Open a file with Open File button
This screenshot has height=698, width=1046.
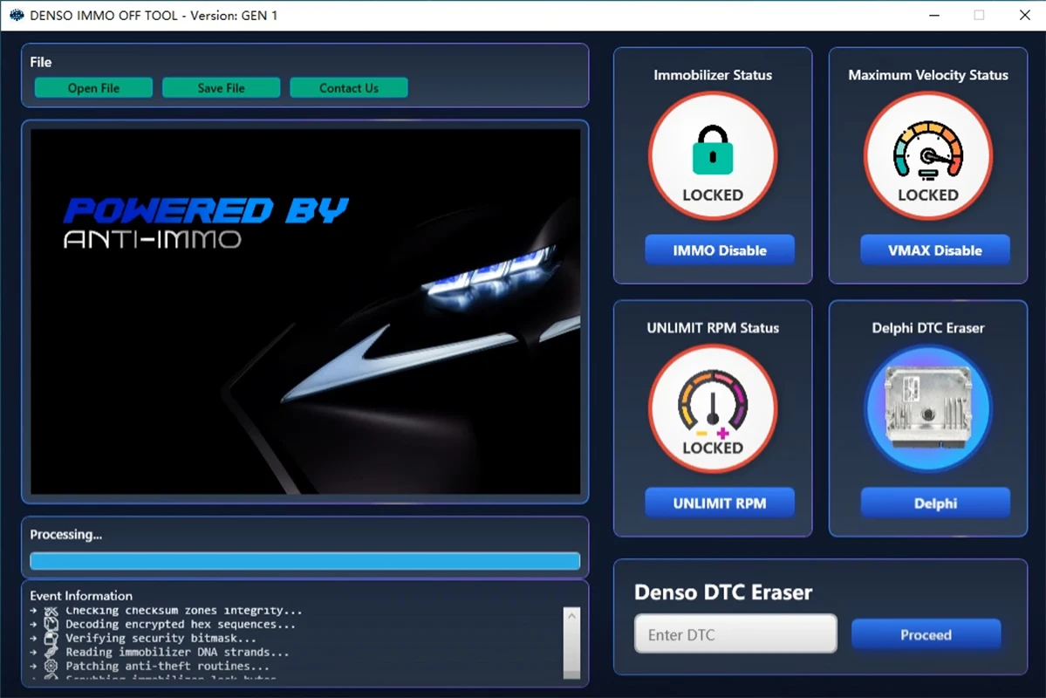tap(93, 88)
